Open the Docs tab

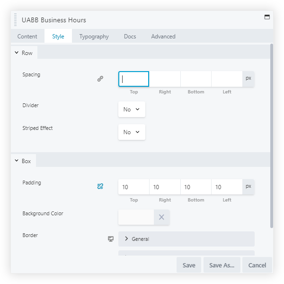point(130,37)
